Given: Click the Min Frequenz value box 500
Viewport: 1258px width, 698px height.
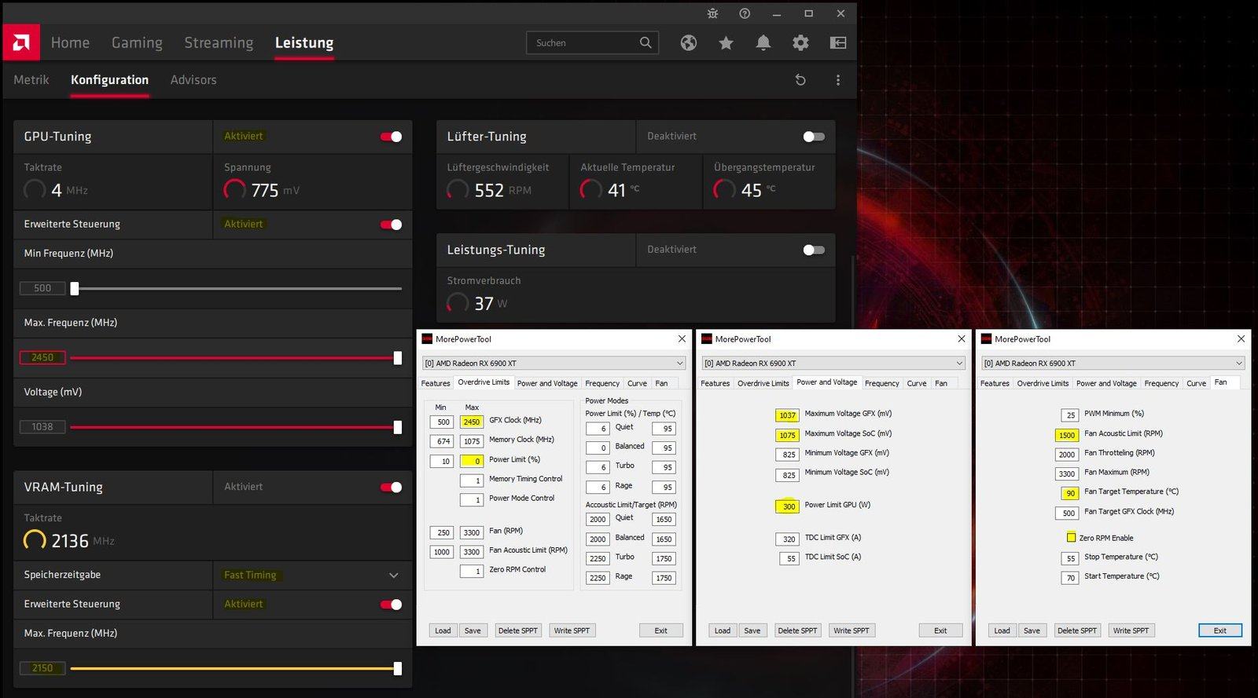Looking at the screenshot, I should (x=42, y=288).
